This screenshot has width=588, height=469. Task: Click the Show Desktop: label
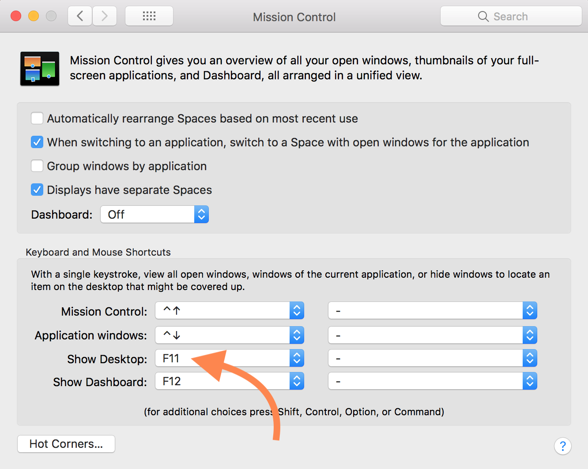pos(107,359)
